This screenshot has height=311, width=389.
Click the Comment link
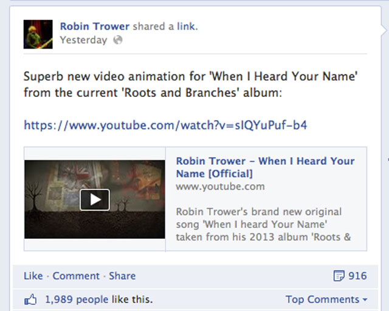(76, 276)
